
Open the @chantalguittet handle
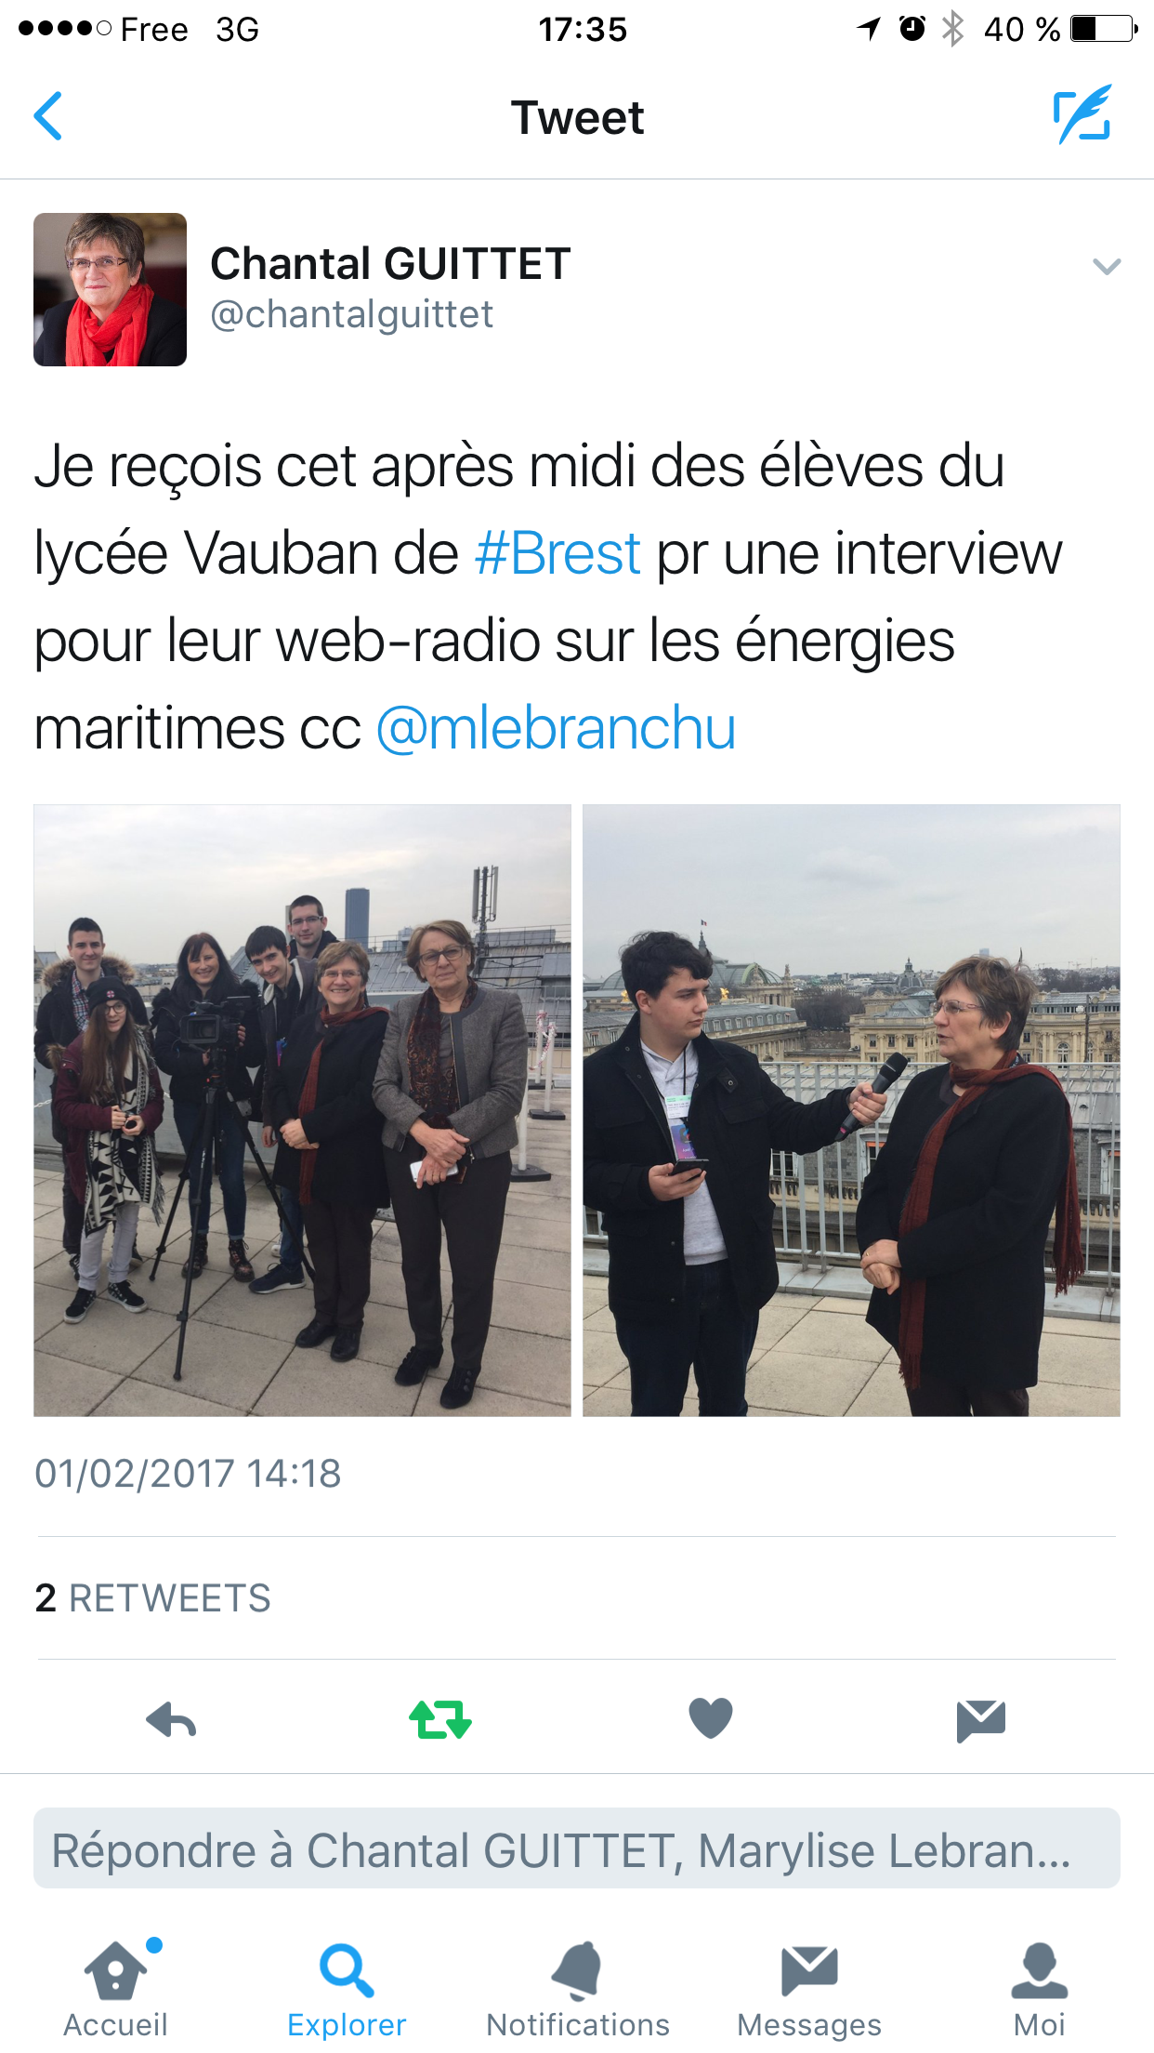tap(352, 314)
